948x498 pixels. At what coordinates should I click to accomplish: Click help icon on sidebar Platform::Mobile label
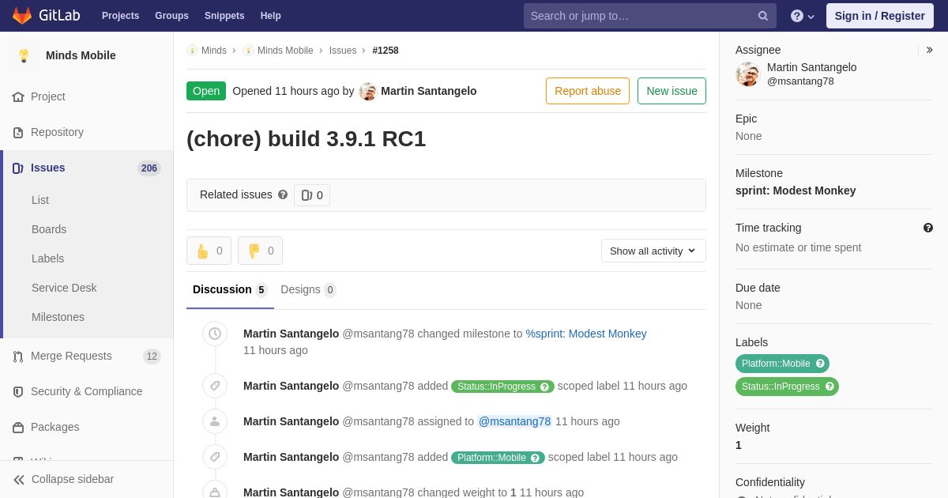point(820,364)
